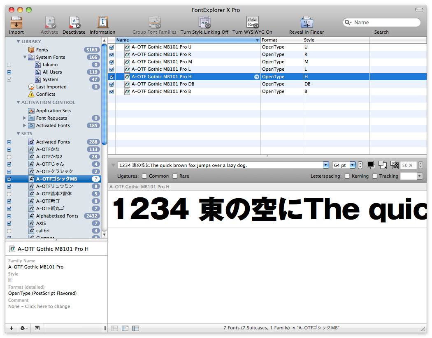Click the arrow icon in Pro H row
Image resolution: width=432 pixels, height=338 pixels.
[256, 77]
